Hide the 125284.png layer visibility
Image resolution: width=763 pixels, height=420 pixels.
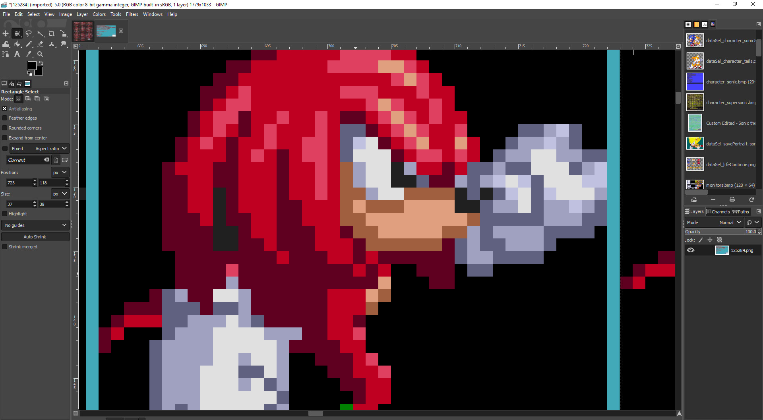click(691, 250)
